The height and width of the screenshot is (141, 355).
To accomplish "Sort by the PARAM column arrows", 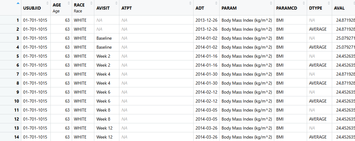I will pos(271,3).
